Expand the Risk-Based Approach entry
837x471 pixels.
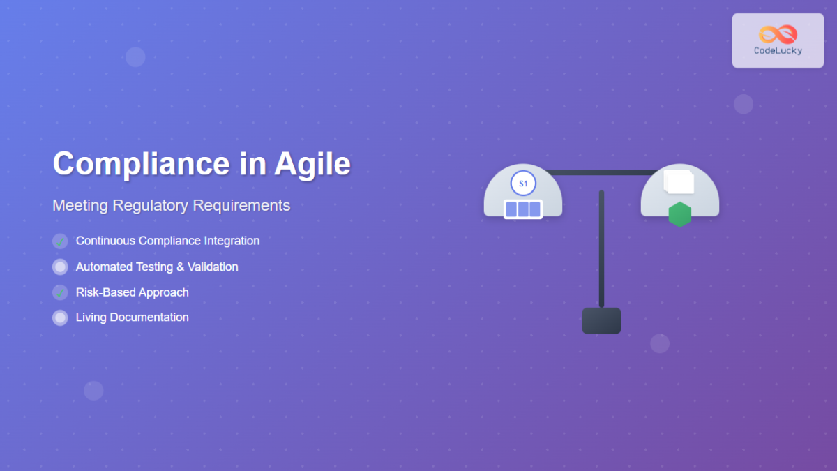click(133, 292)
